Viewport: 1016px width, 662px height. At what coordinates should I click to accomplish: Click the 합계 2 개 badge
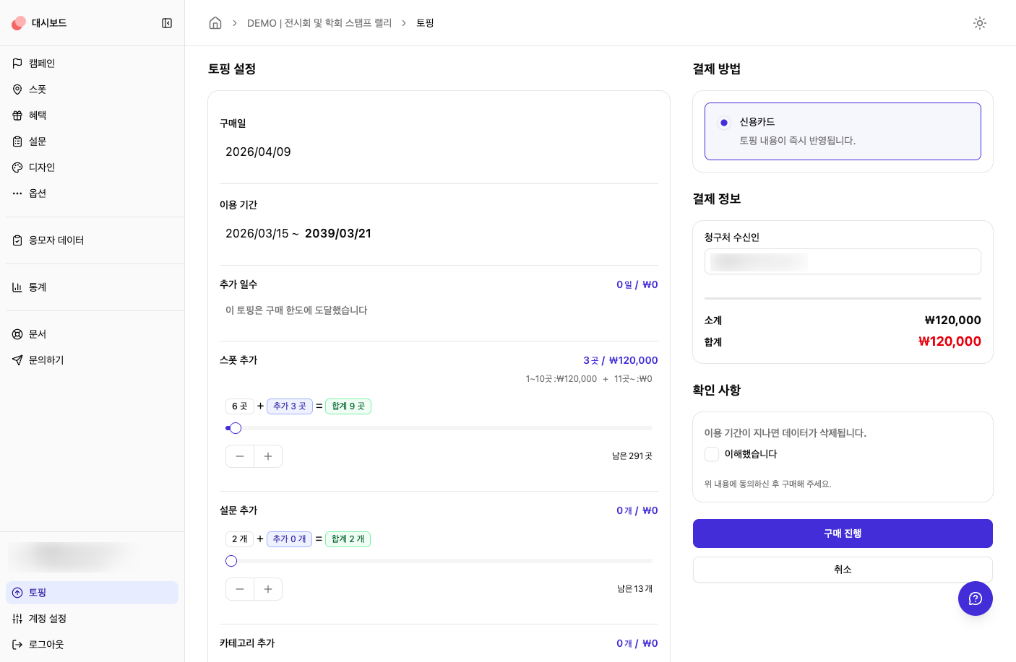pyautogui.click(x=348, y=539)
